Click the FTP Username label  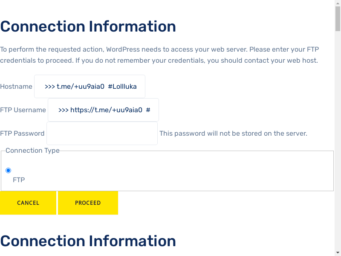(23, 110)
